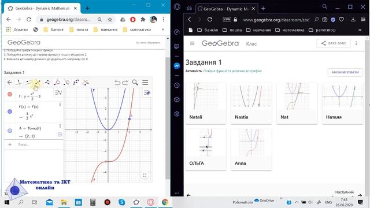Select the Polar or Diameter Line tool

[x=66, y=82]
